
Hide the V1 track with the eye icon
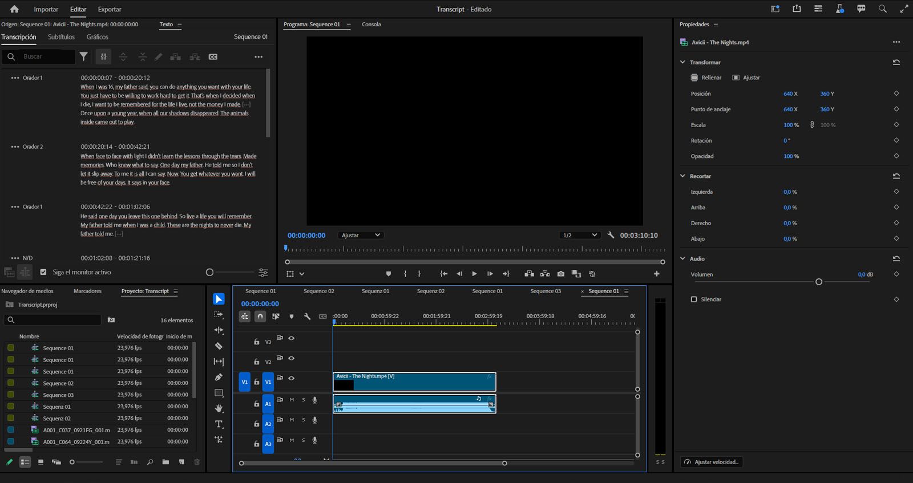click(x=292, y=378)
